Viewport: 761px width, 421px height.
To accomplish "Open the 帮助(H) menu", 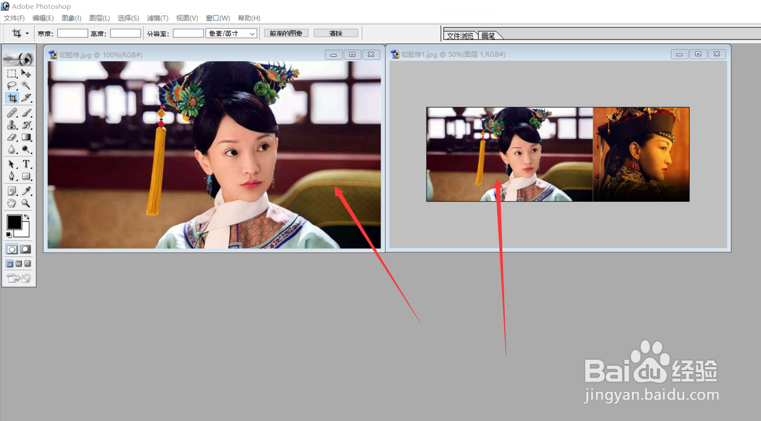I will (249, 18).
